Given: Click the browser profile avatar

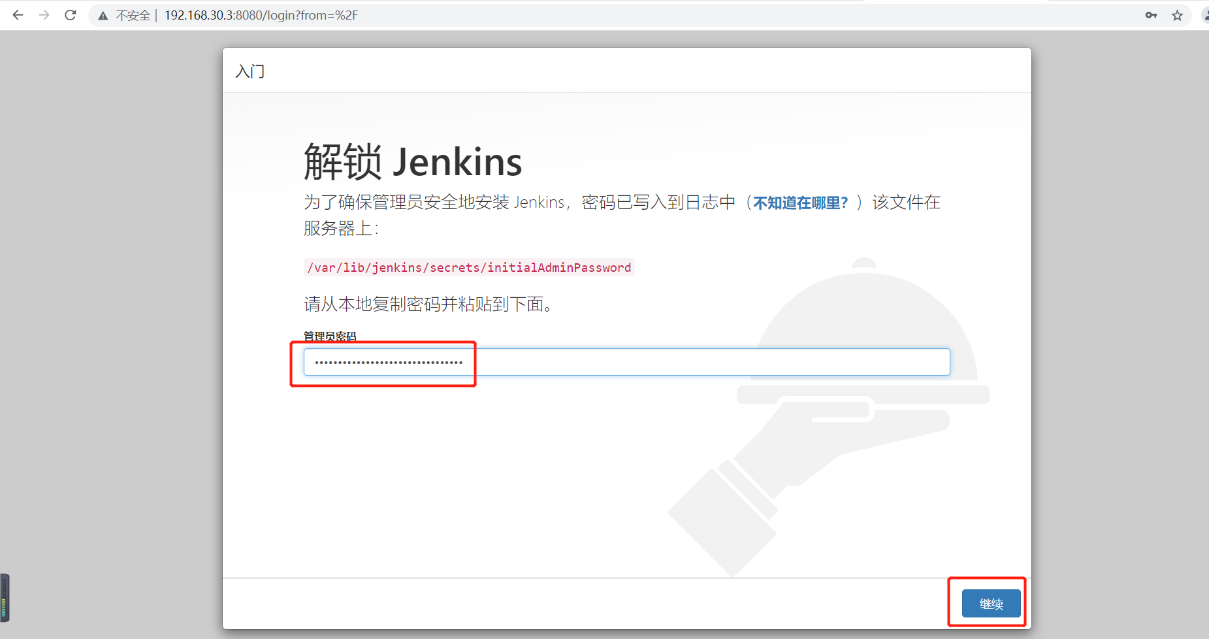Looking at the screenshot, I should pyautogui.click(x=1205, y=14).
